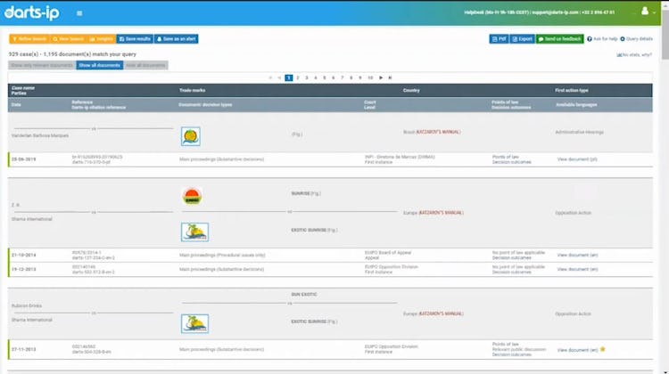Open the EXOTIC SUNRISE thumbnail in the Rubicon Drinks case
Screen dimensions: 669x374
coord(194,324)
